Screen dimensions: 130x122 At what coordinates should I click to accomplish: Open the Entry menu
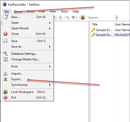30,11
